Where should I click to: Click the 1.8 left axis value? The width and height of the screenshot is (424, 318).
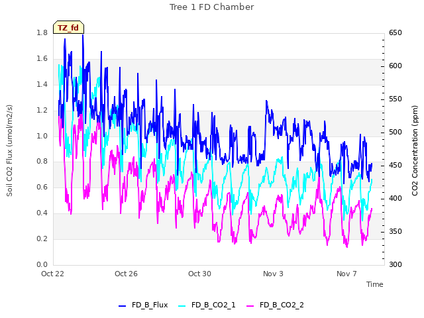tap(42, 32)
